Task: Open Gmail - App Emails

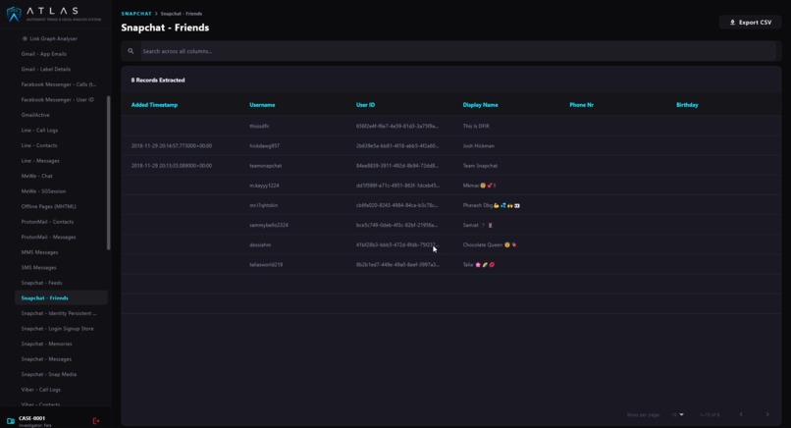Action: (x=44, y=54)
